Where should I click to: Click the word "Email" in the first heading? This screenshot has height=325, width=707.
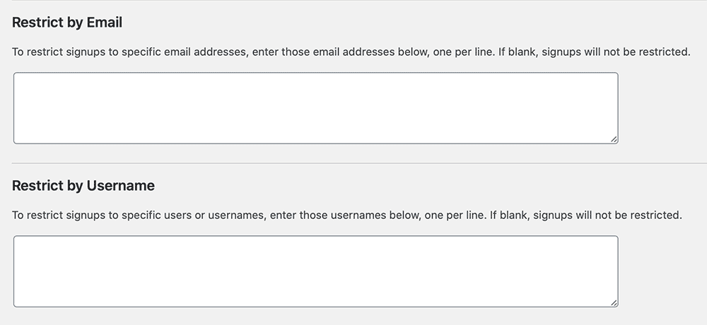[x=104, y=23]
